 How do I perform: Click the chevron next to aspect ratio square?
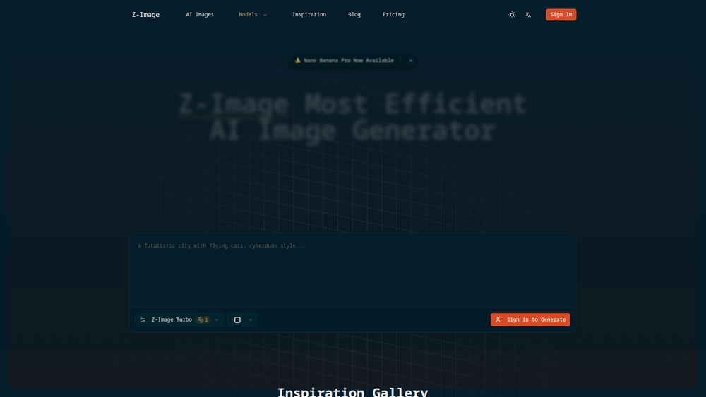(251, 319)
